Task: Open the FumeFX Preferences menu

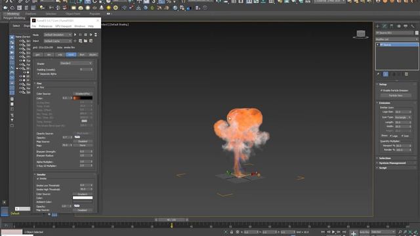Action: [x=45, y=26]
